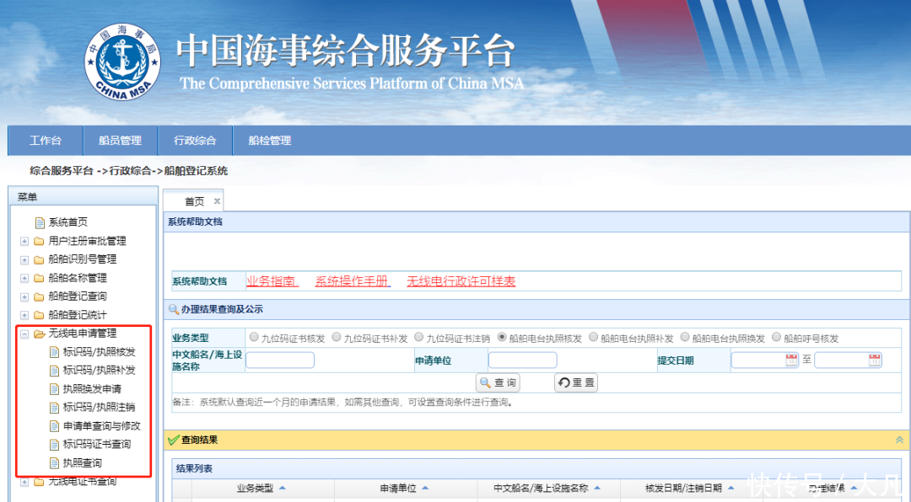Click the document icon beside 系统首页
This screenshot has height=502, width=911.
39,222
